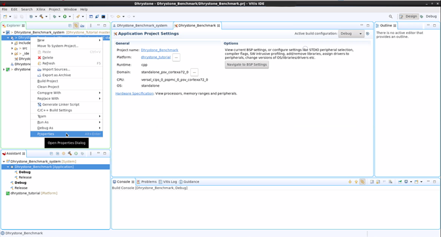Toggle Link with Editor in Explorer panel
Viewport: 441px width, 237px height.
(x=76, y=26)
